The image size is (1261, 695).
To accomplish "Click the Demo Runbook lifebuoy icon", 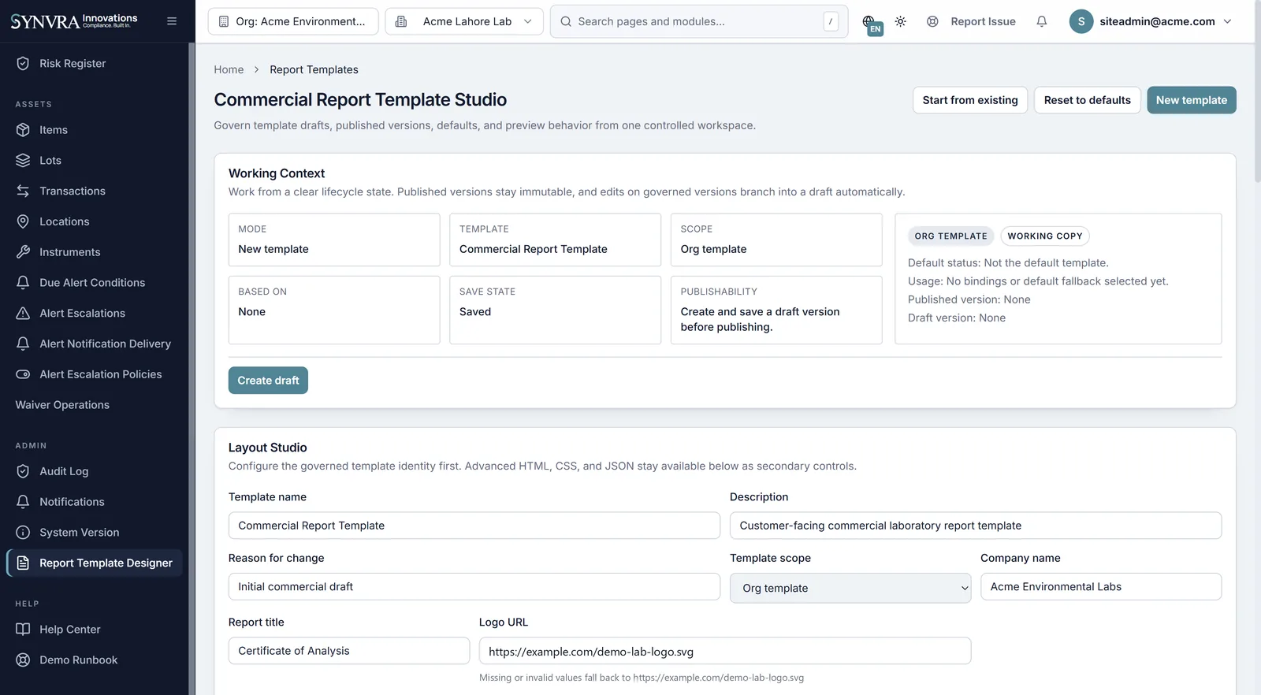I will [23, 660].
